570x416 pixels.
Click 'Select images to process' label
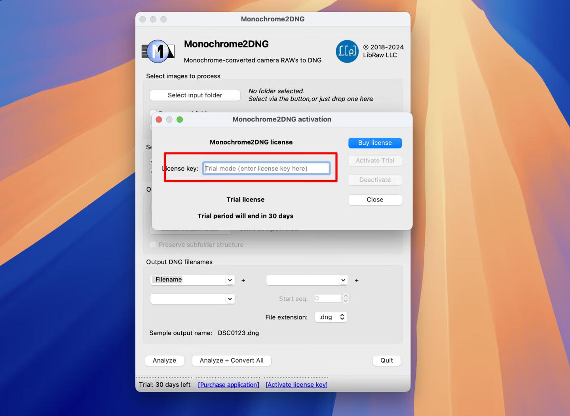[183, 76]
